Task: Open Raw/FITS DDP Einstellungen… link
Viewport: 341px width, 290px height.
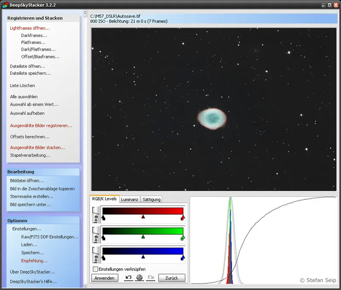Action: (x=49, y=237)
